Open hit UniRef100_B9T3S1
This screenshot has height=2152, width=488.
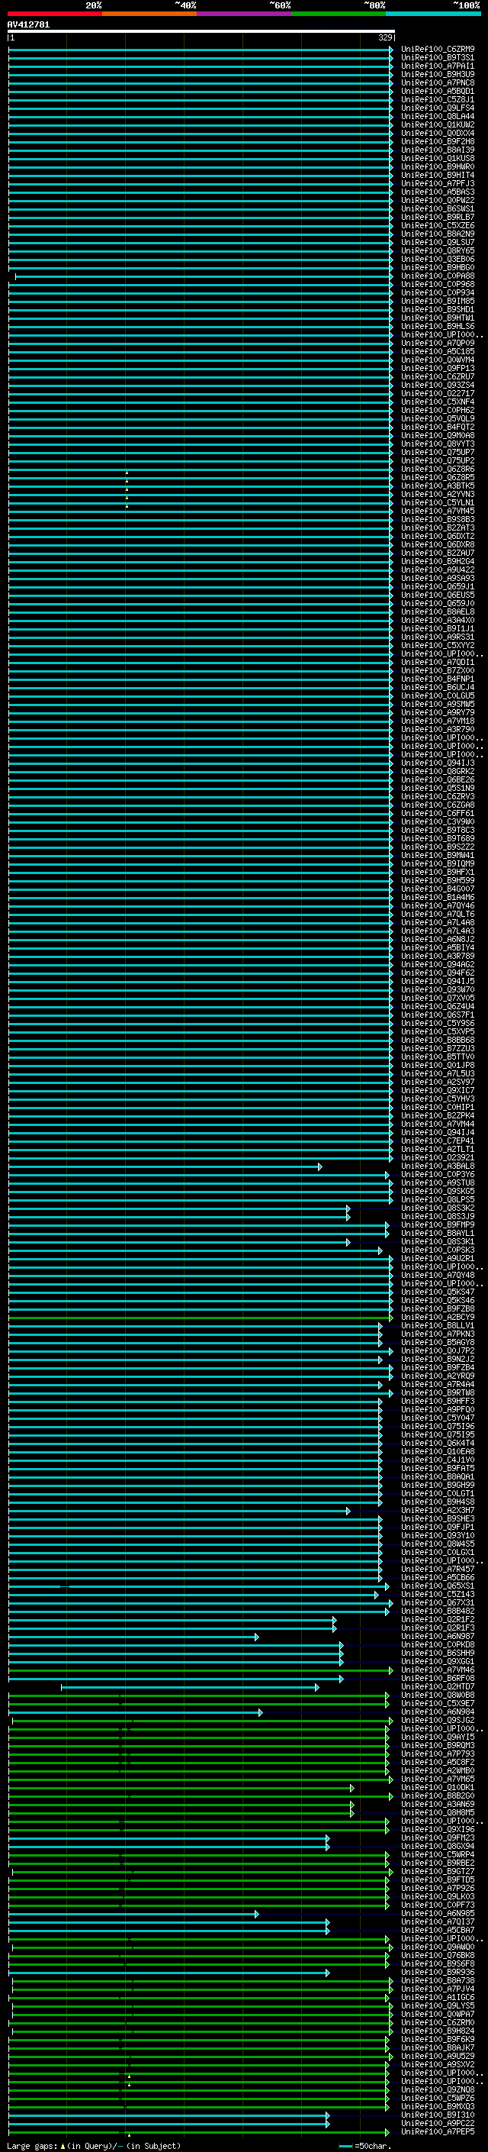tap(438, 58)
